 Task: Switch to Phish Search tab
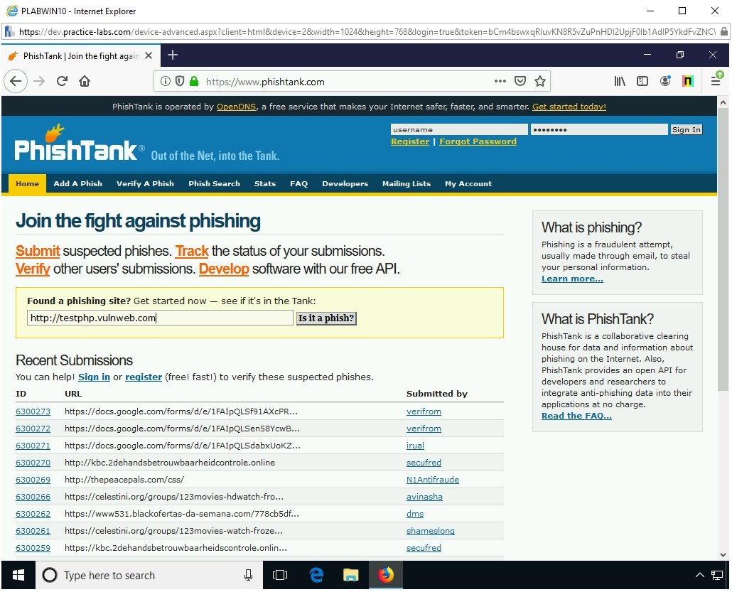pos(214,183)
